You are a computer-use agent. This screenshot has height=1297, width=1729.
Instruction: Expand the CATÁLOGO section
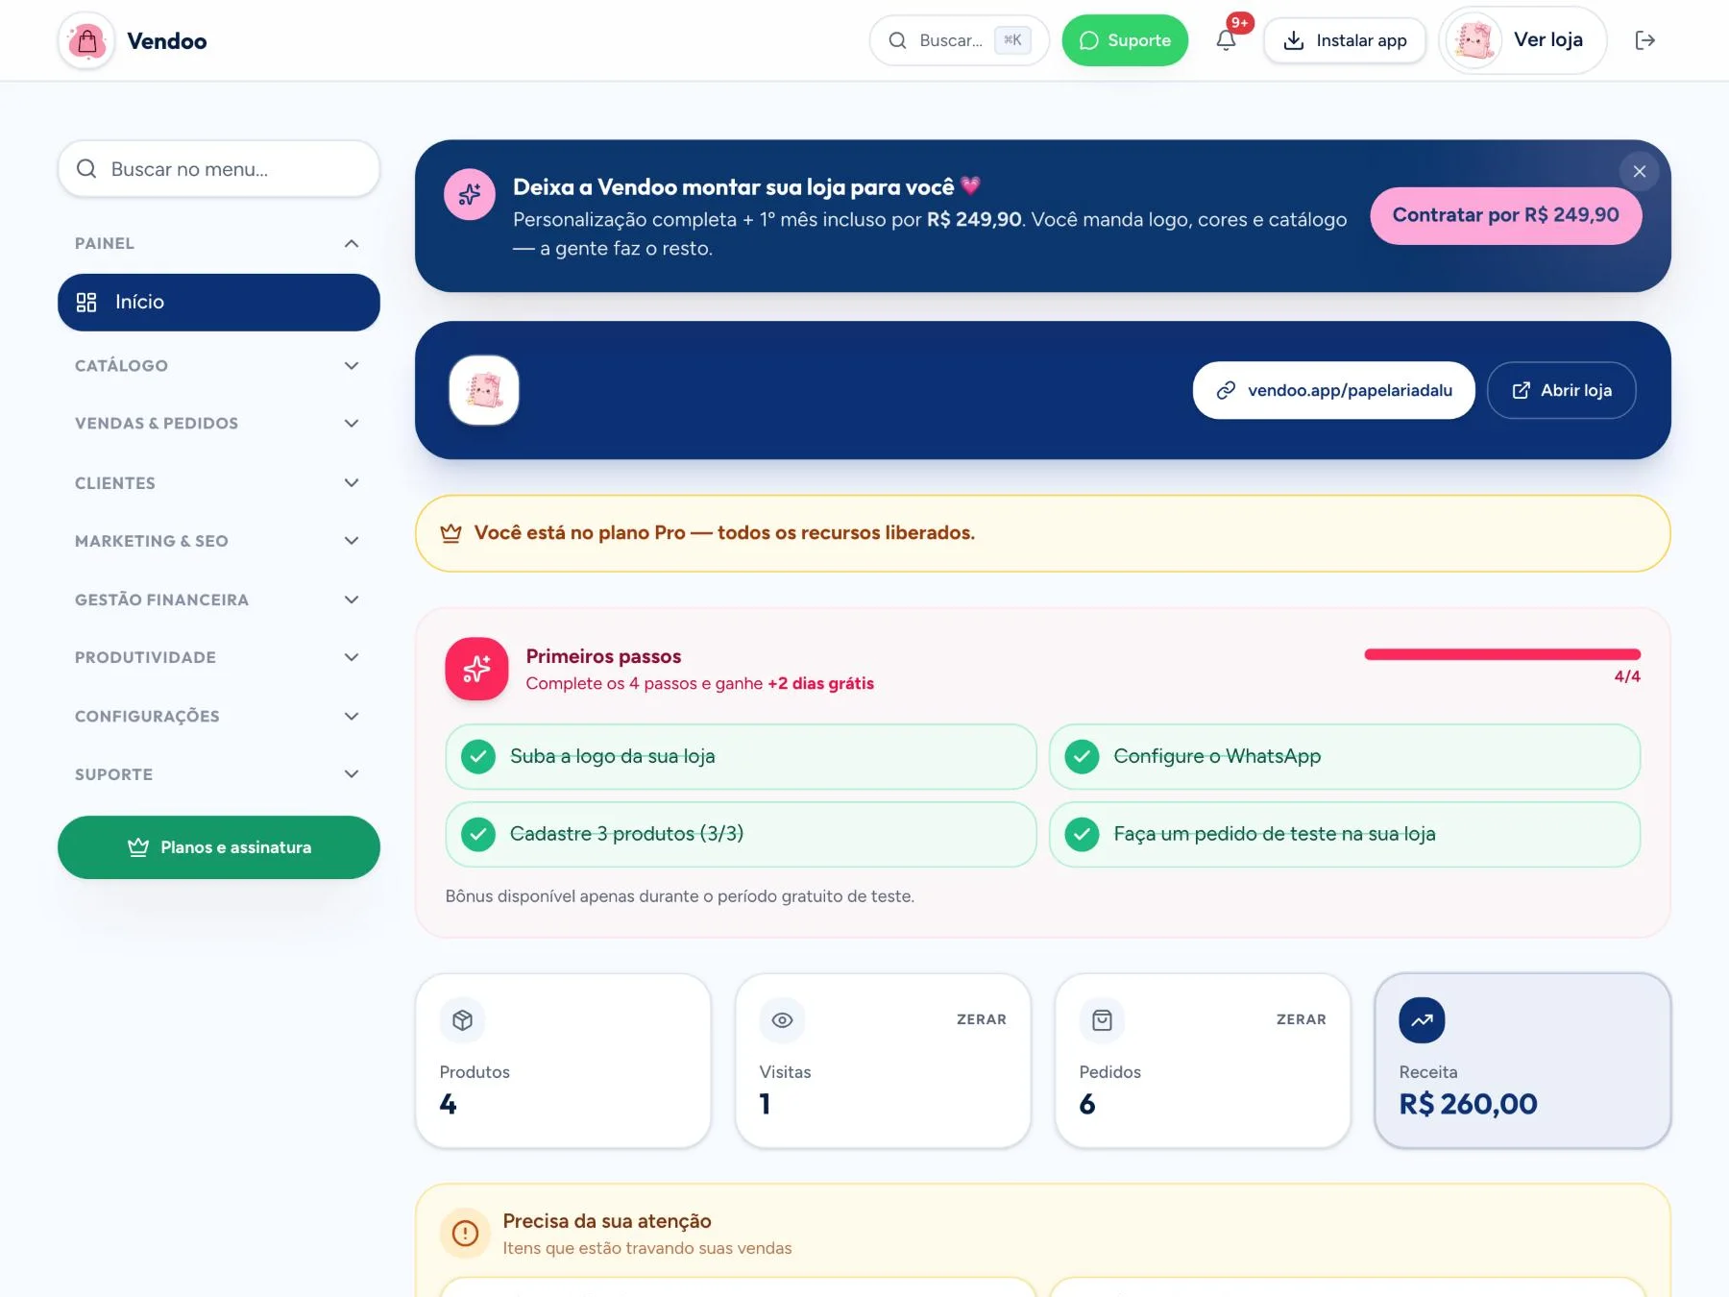pyautogui.click(x=219, y=366)
